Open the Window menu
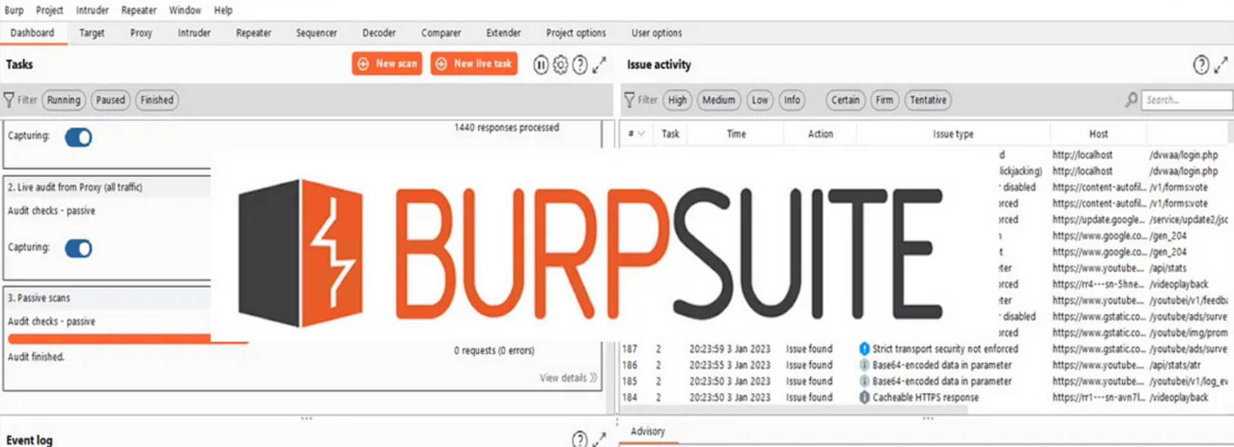 185,10
